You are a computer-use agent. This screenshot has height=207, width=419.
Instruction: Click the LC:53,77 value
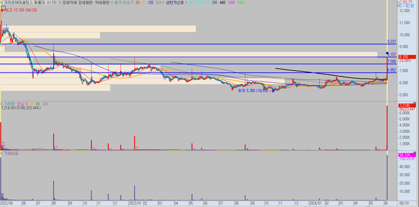pos(404,2)
